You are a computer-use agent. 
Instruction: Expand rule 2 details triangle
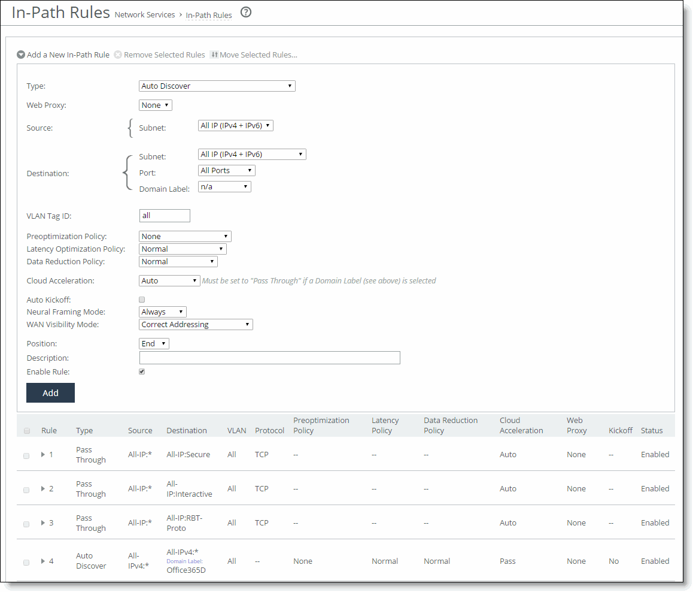[43, 488]
